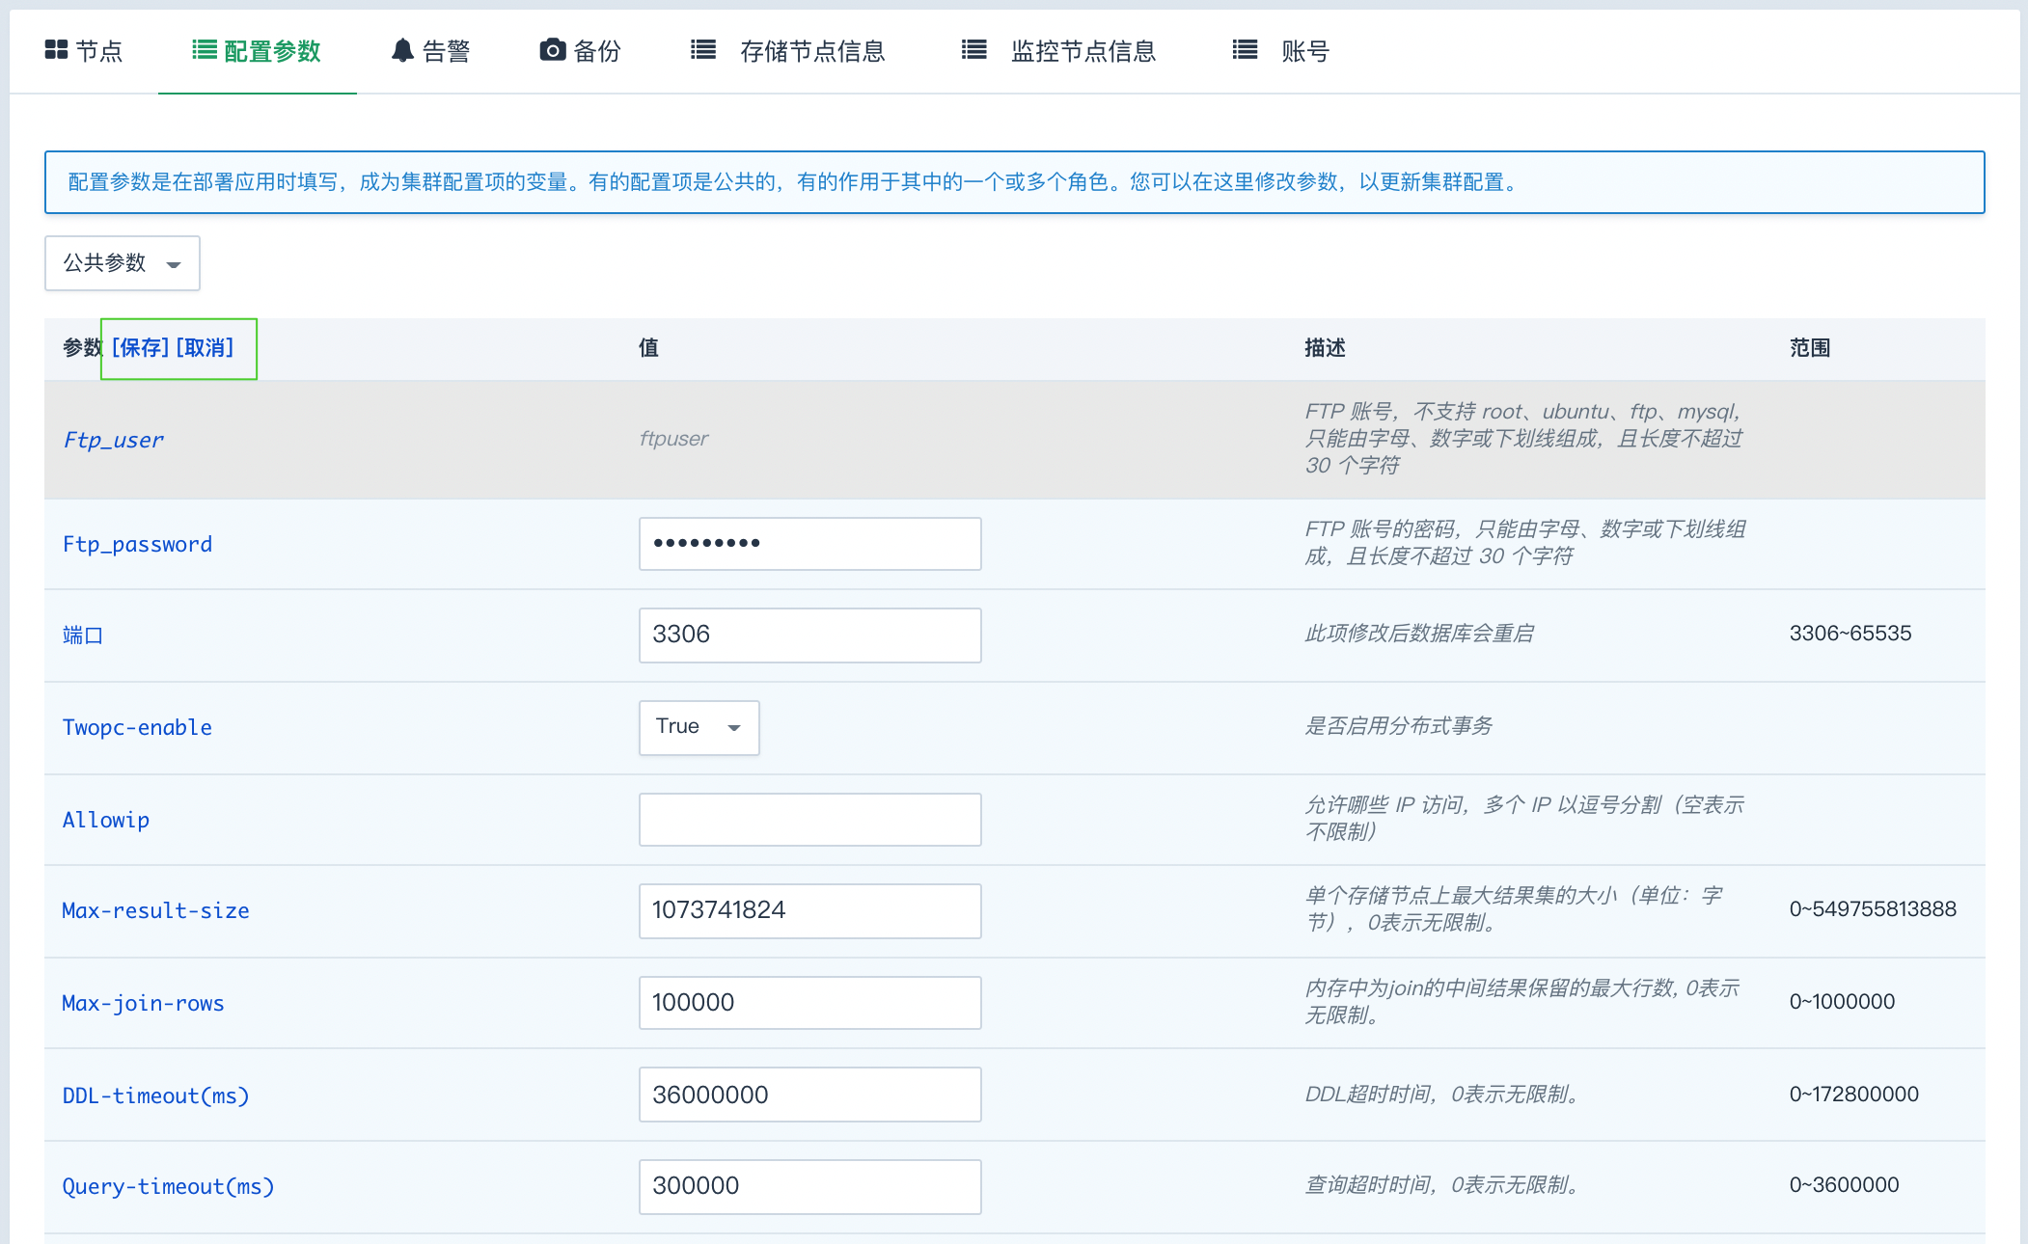Click the Ftp_user parameter name

(114, 441)
